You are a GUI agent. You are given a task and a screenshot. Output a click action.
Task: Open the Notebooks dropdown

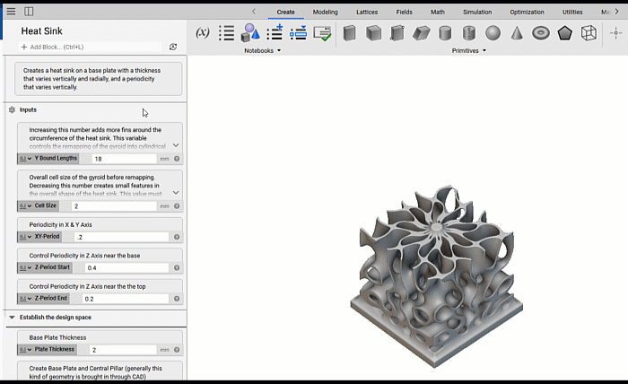262,50
